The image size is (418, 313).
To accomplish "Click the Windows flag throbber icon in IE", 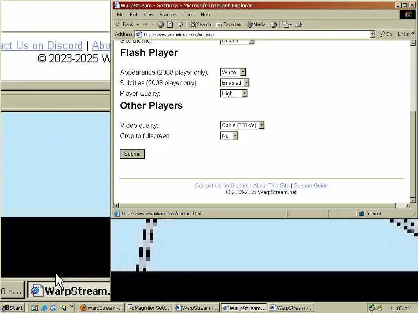I will click(x=408, y=14).
